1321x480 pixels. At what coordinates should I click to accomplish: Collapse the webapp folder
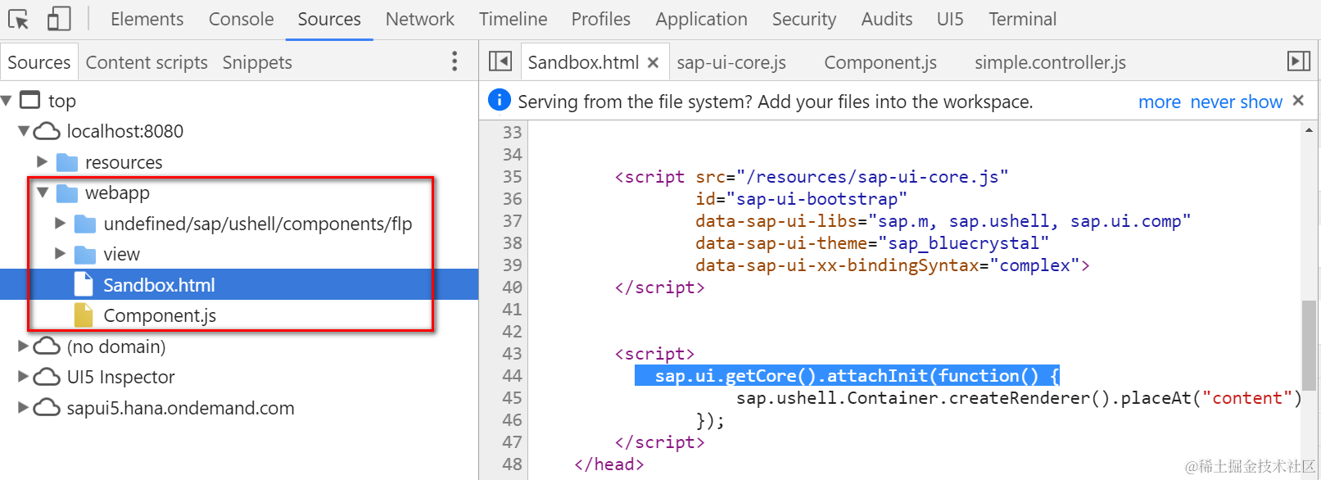tap(43, 192)
